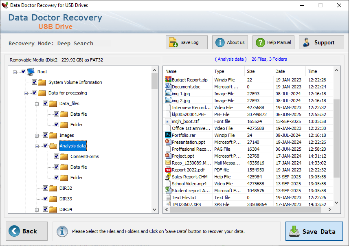Click the School Video.mp4 file icon

(x=168, y=183)
